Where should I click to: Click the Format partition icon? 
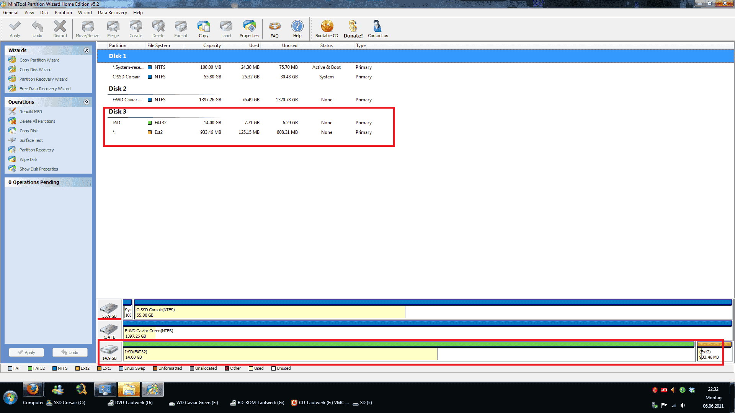181,29
